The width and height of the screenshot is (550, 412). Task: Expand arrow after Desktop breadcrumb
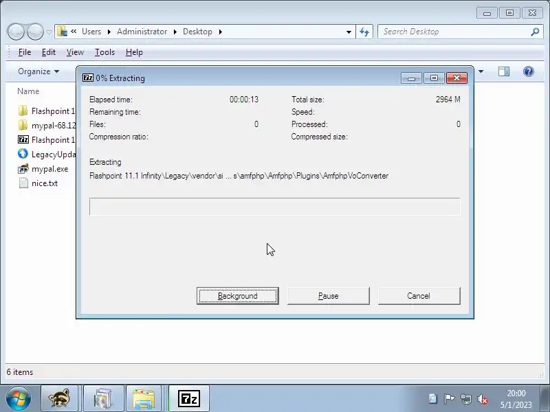[220, 32]
